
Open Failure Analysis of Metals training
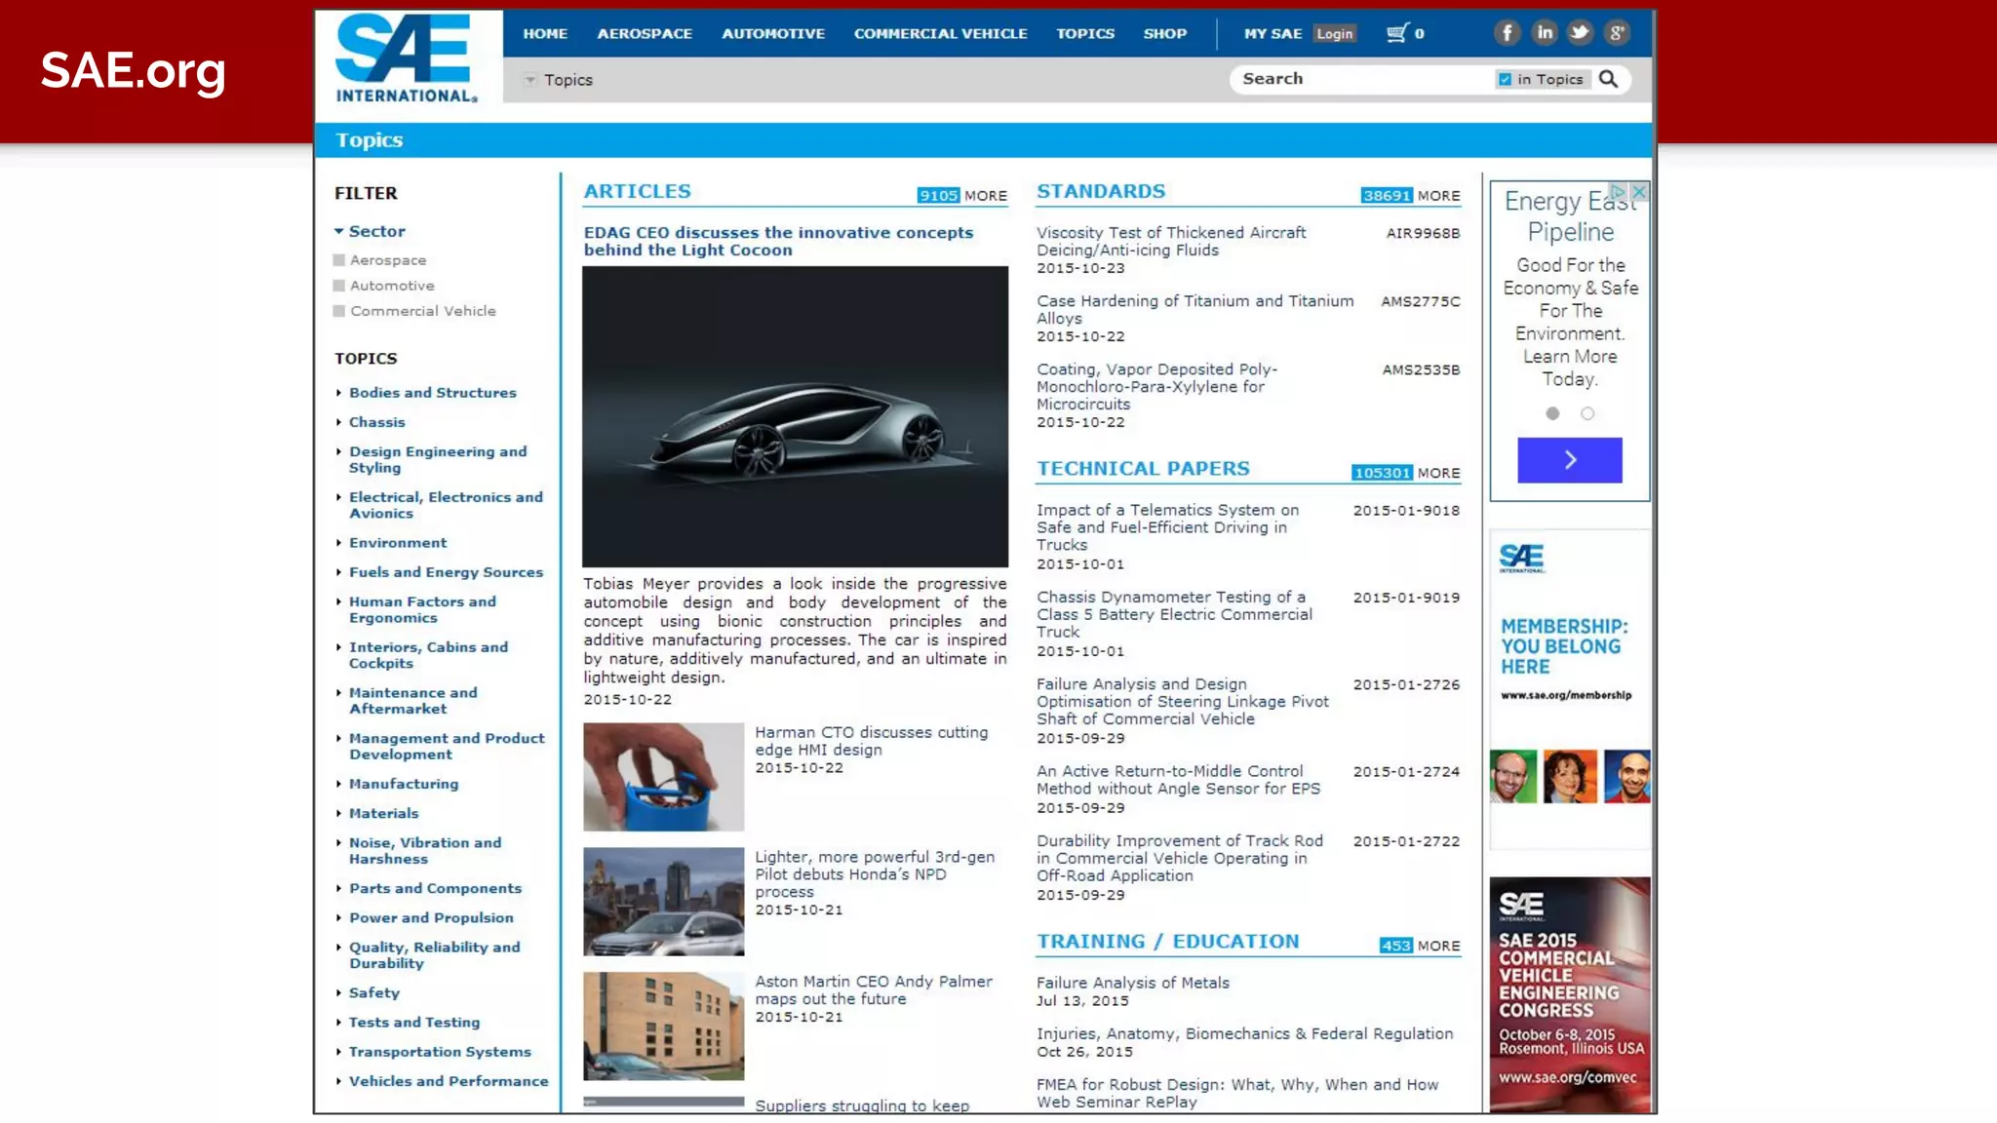point(1132,983)
